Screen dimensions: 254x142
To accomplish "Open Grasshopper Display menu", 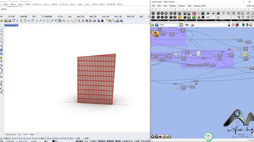I will tap(173, 6).
